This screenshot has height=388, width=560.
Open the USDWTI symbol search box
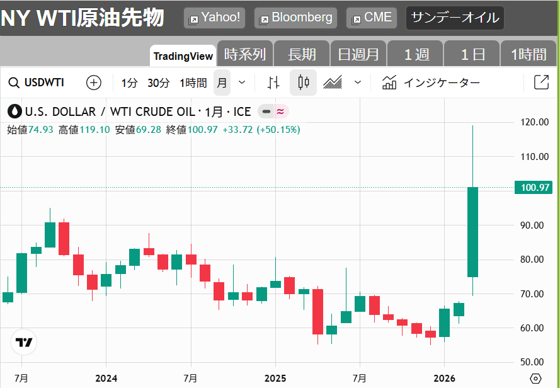click(37, 83)
